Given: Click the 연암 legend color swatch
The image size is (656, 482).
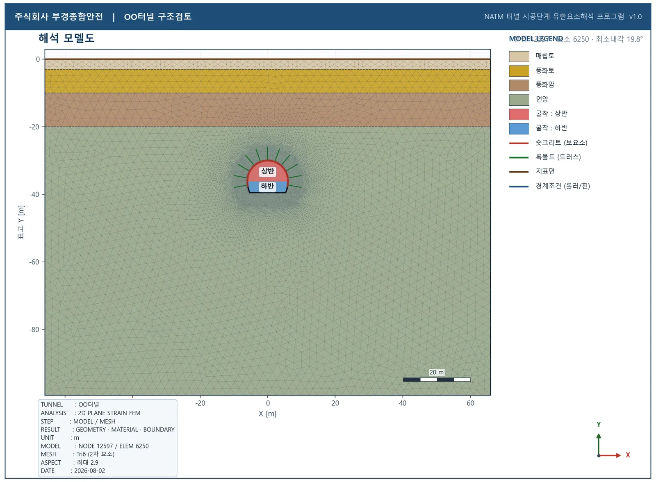Looking at the screenshot, I should pos(519,100).
